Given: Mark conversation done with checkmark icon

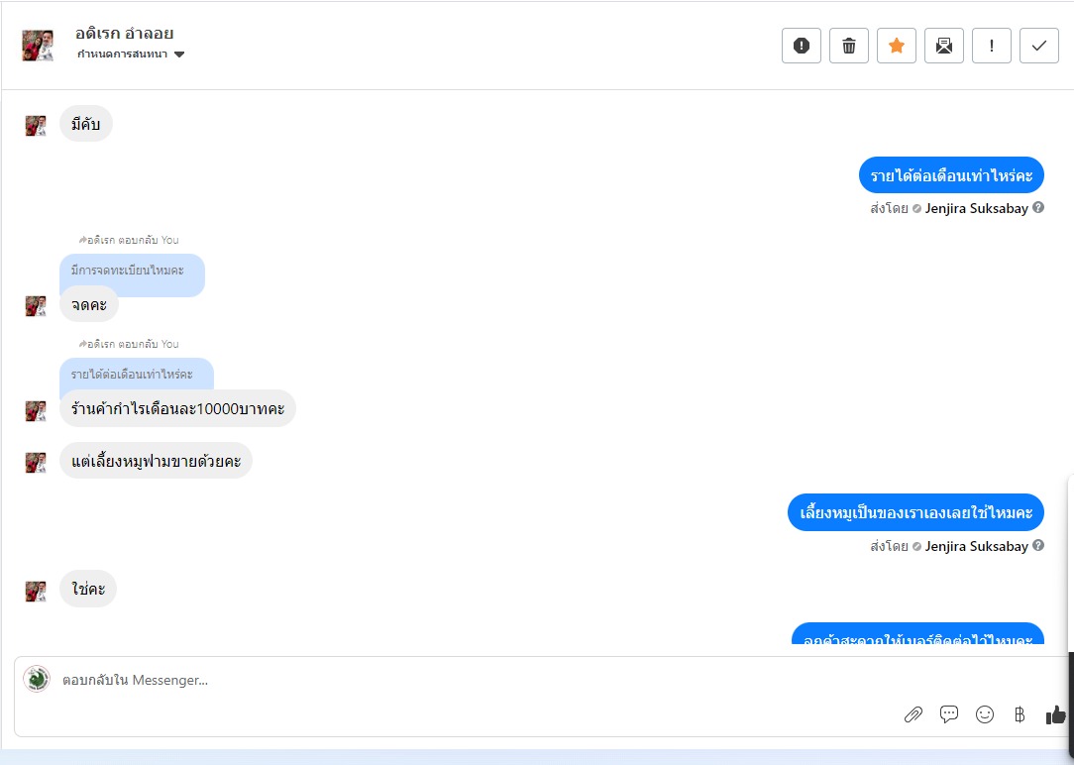Looking at the screenshot, I should [1039, 46].
